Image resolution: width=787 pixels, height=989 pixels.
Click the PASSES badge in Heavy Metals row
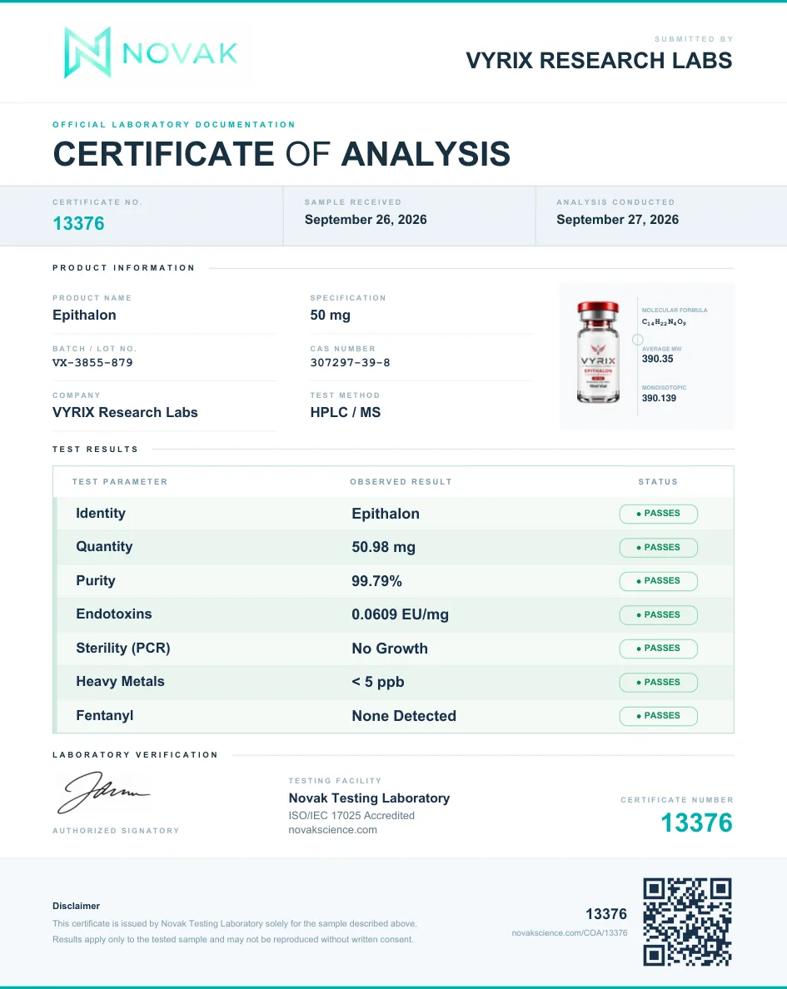click(658, 683)
